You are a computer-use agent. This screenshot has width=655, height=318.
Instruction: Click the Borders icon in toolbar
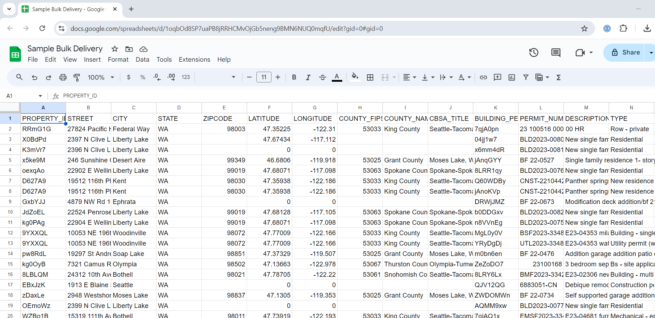coord(370,77)
